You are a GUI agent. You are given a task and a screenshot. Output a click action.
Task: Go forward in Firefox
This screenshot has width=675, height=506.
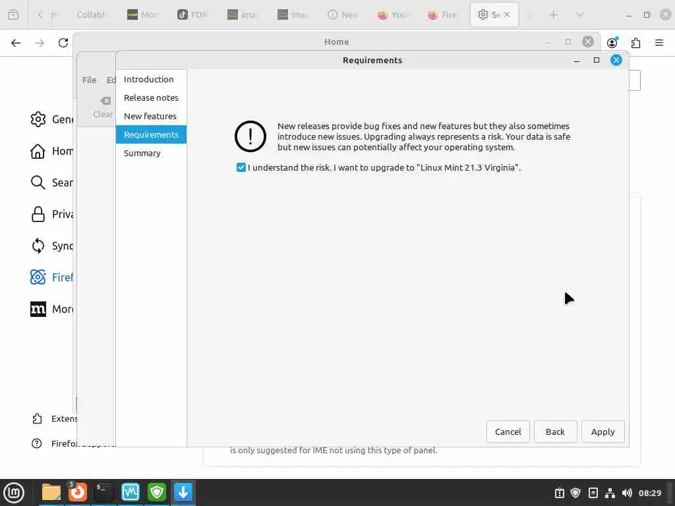pyautogui.click(x=40, y=43)
